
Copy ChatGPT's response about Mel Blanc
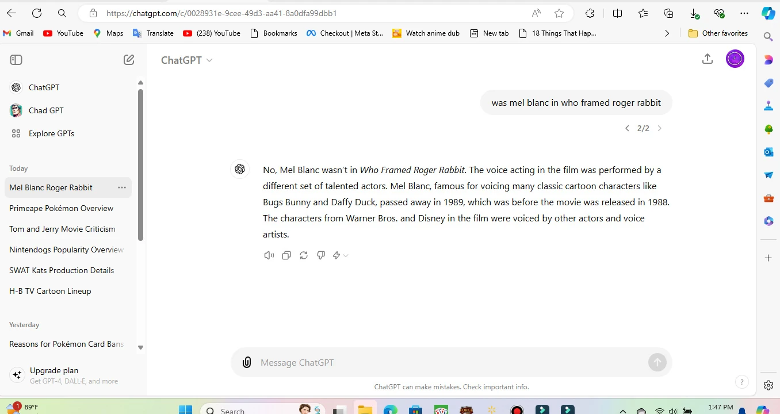pos(286,255)
